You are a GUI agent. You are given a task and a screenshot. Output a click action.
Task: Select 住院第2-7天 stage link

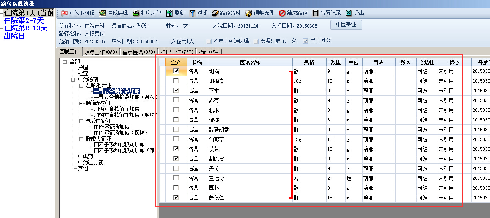(x=24, y=21)
